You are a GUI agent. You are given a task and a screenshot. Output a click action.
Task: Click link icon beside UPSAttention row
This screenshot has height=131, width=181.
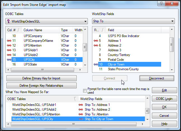pos(9,45)
